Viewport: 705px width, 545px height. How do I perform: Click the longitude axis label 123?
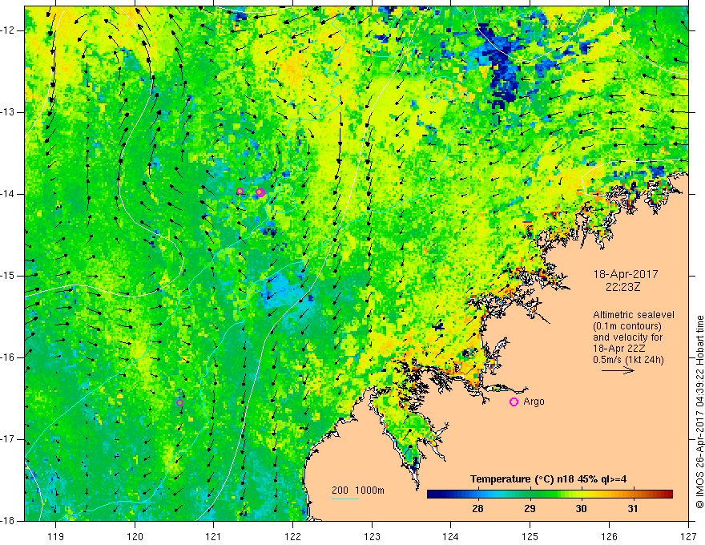pos(372,536)
